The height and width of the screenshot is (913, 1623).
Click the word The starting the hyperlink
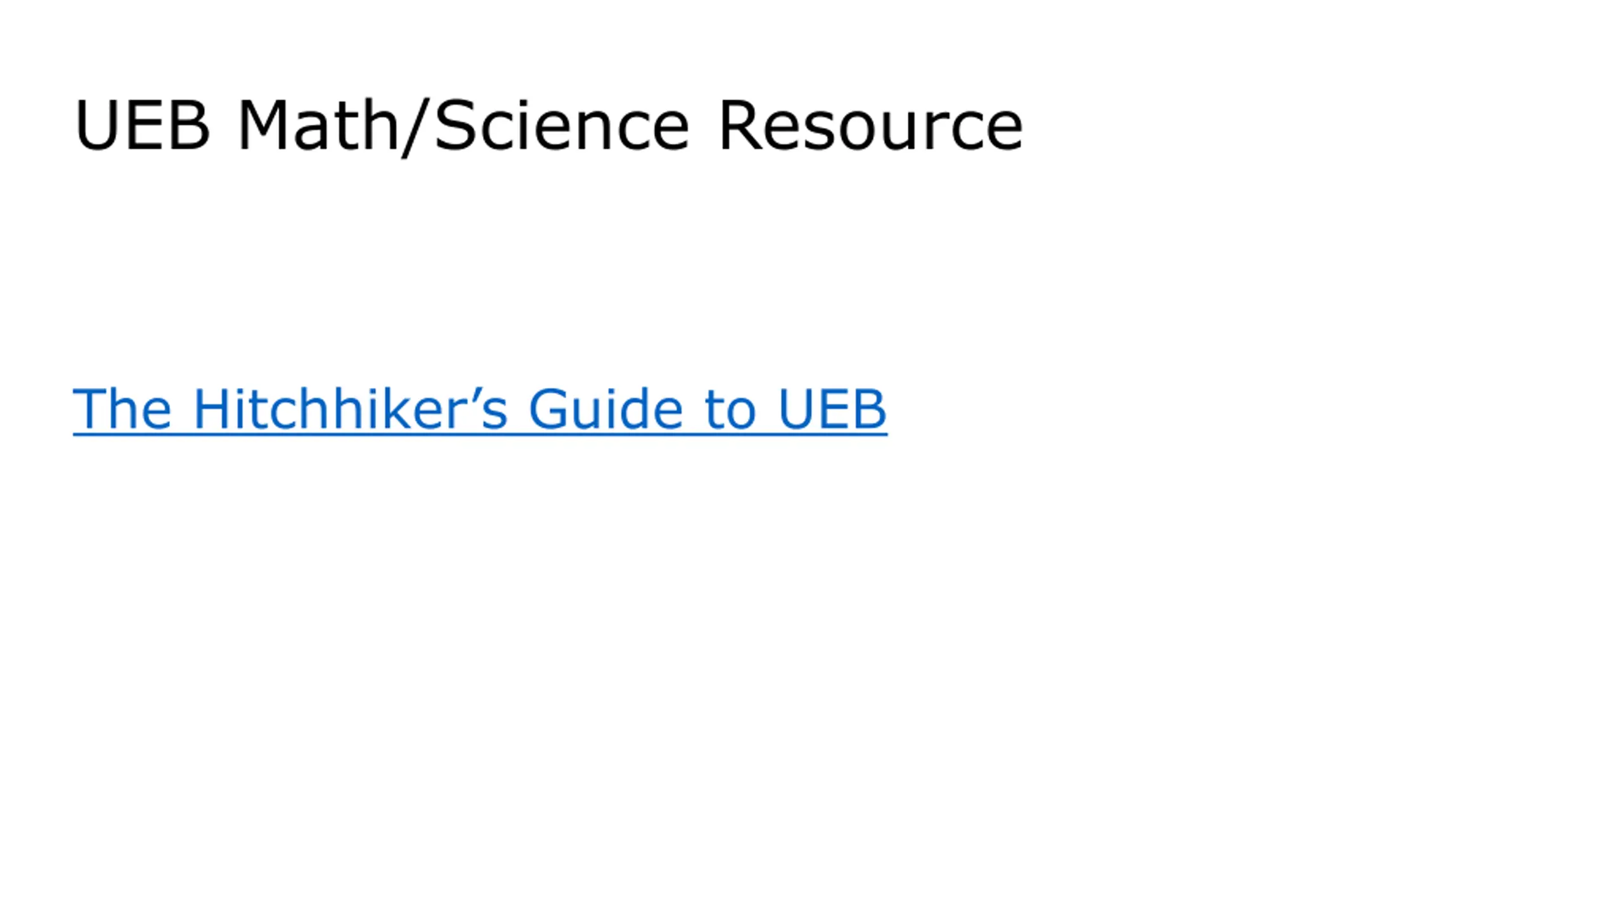122,410
